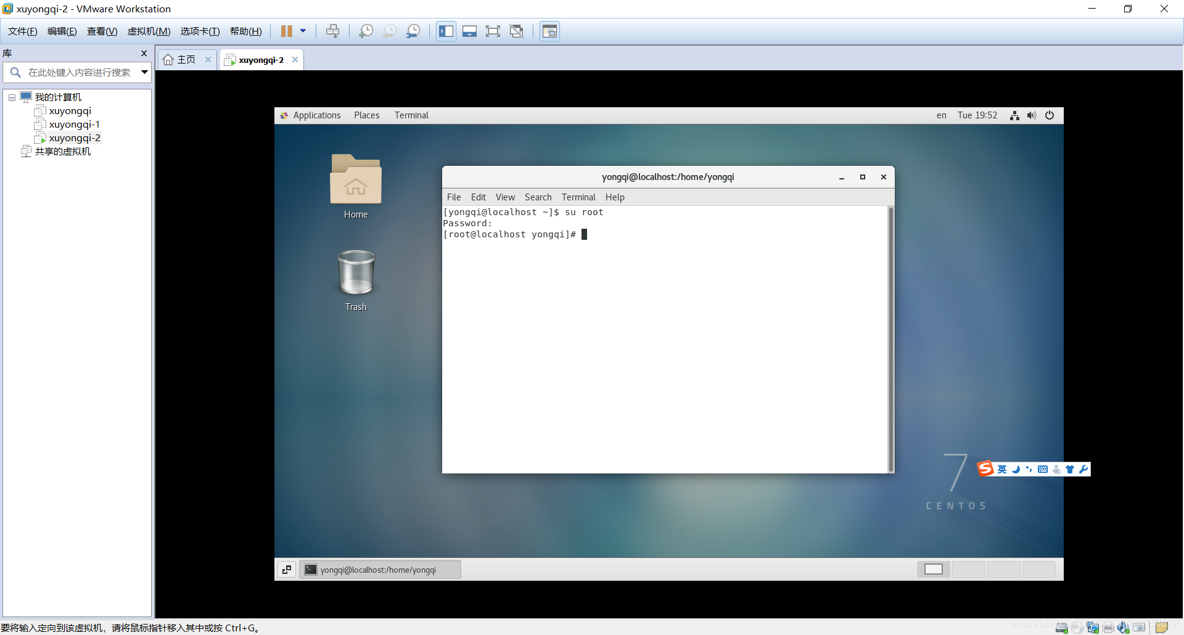The image size is (1184, 635).
Task: Collapse the 我的计算机 tree node
Action: (x=12, y=97)
